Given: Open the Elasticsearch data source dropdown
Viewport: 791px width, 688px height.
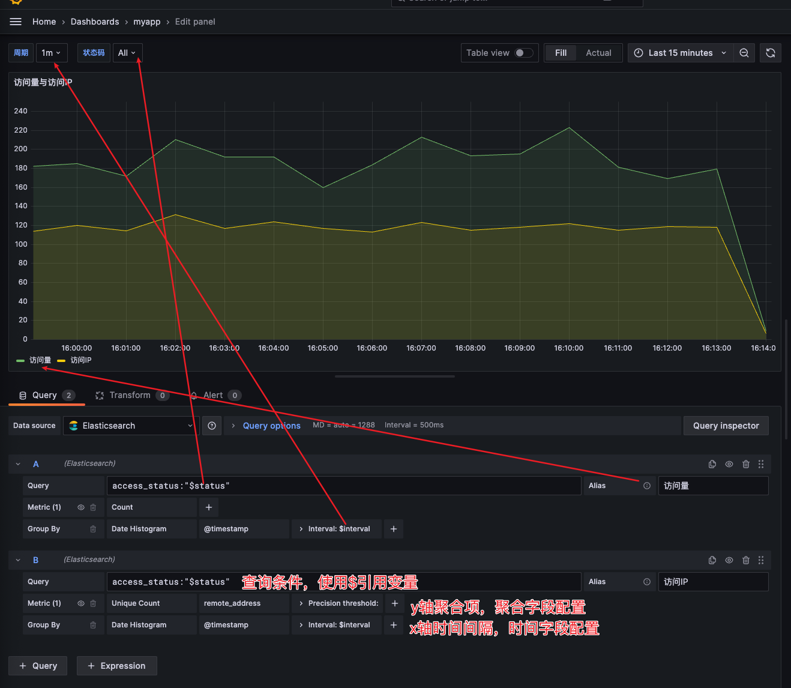Looking at the screenshot, I should point(131,426).
